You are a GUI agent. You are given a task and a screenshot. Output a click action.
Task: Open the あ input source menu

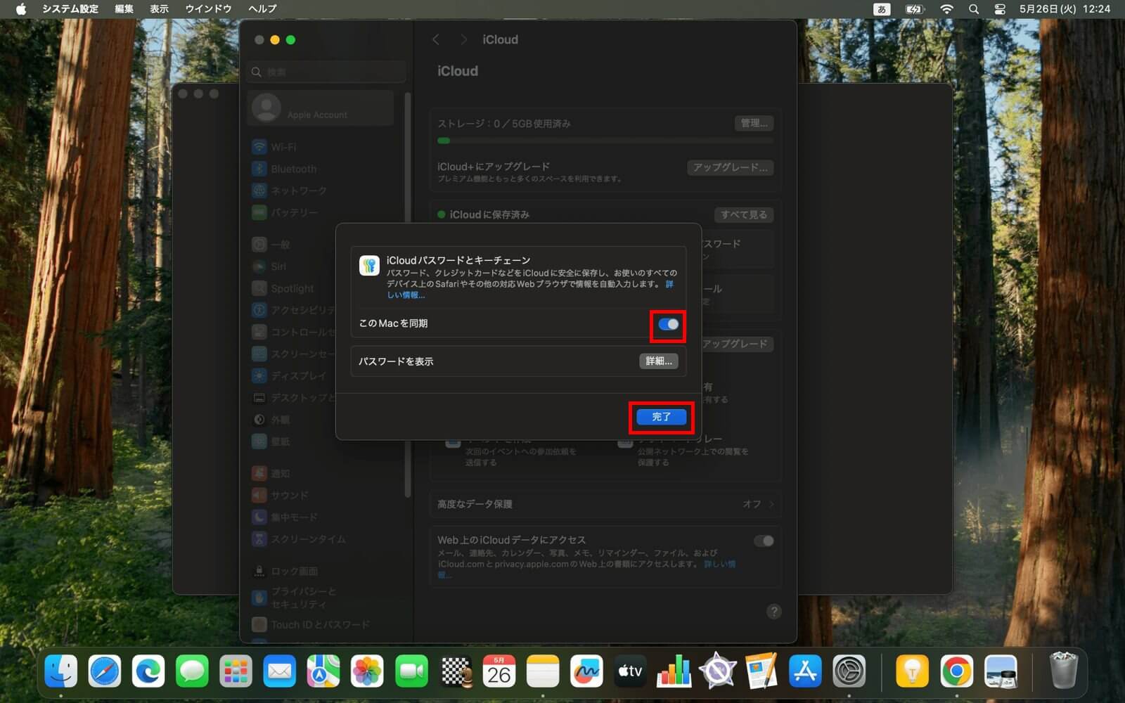(x=882, y=9)
